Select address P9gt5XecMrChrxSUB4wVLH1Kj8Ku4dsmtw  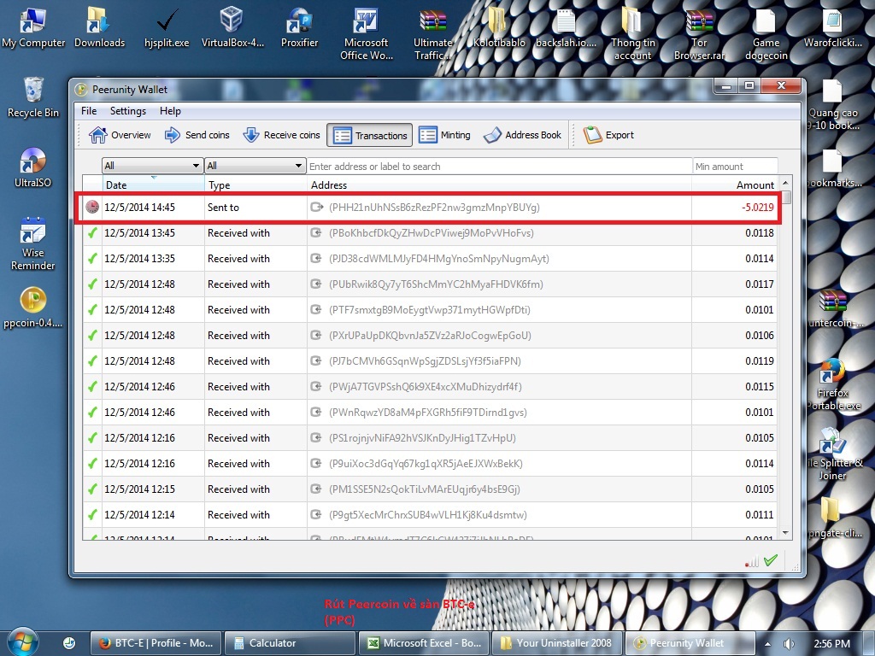(428, 515)
